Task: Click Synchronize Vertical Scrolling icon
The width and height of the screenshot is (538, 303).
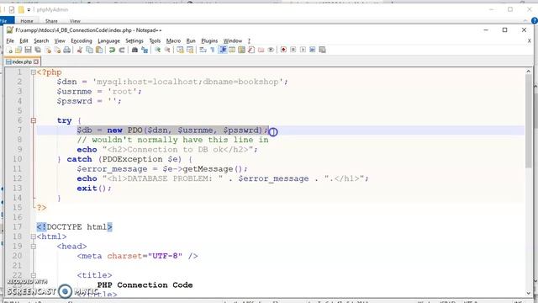Action: [180, 50]
